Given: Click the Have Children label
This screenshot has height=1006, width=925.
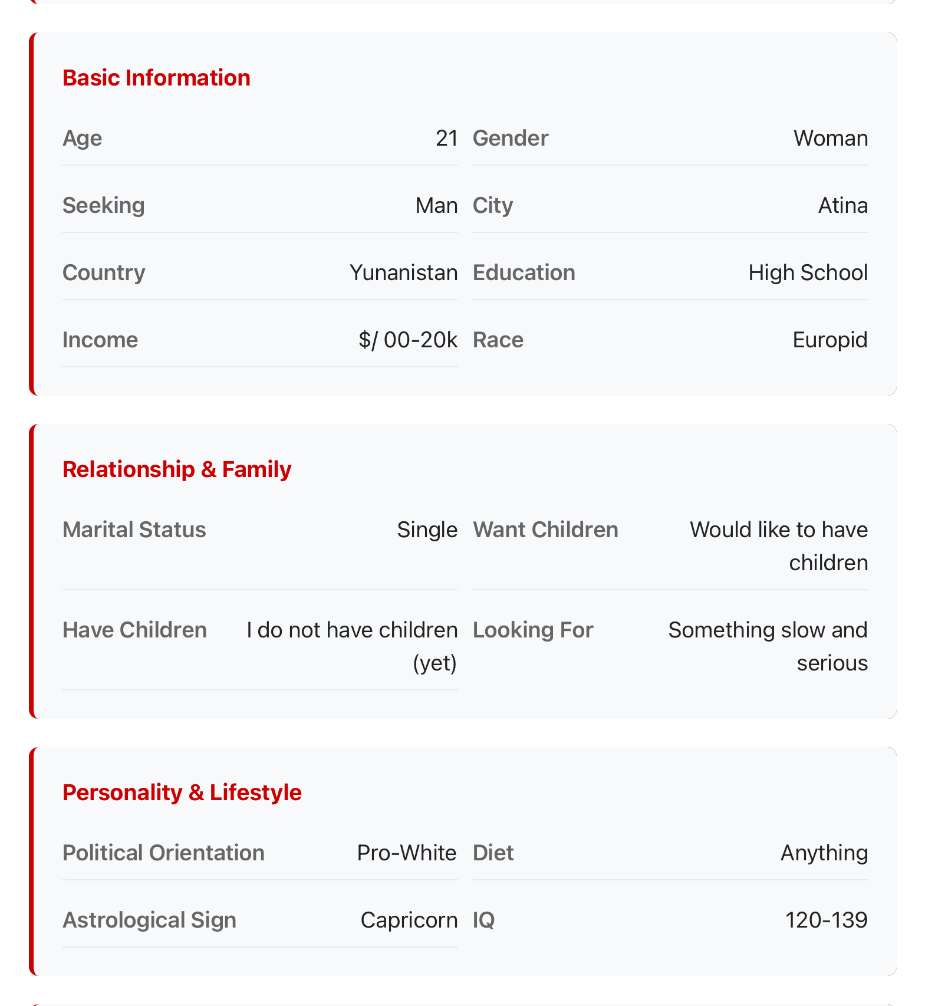Looking at the screenshot, I should [134, 630].
